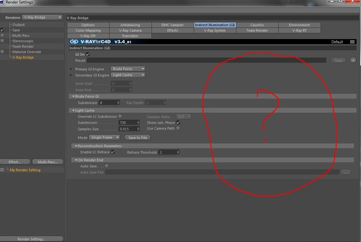Open the V-Ray Camera tab
This screenshot has width=361, height=242.
130,31
